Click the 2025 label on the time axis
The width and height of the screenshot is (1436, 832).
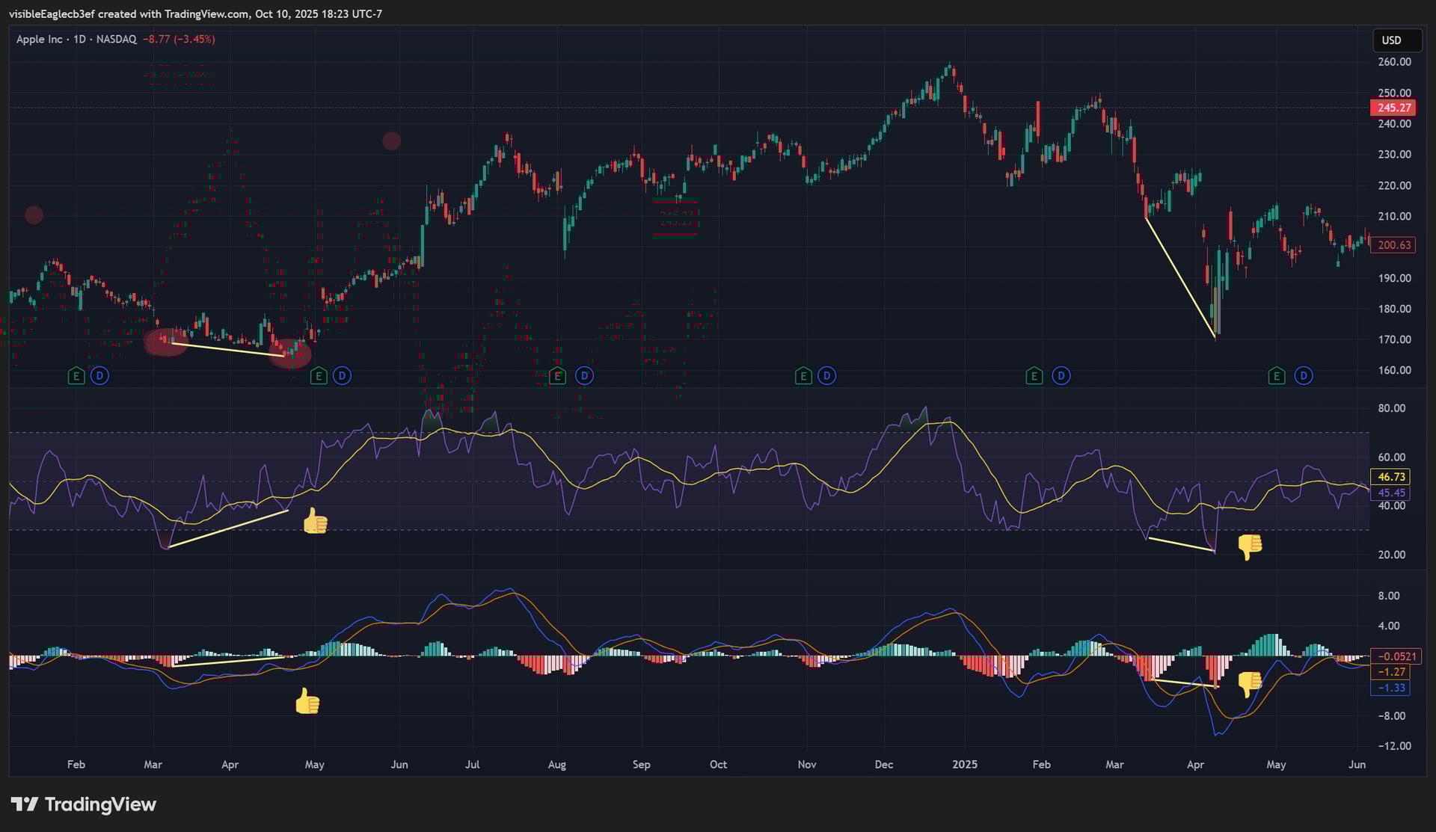tap(965, 764)
